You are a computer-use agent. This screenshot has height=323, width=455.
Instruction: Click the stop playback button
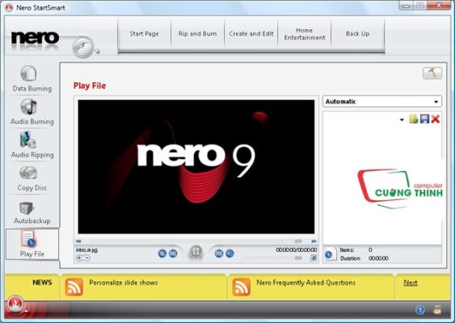[162, 254]
